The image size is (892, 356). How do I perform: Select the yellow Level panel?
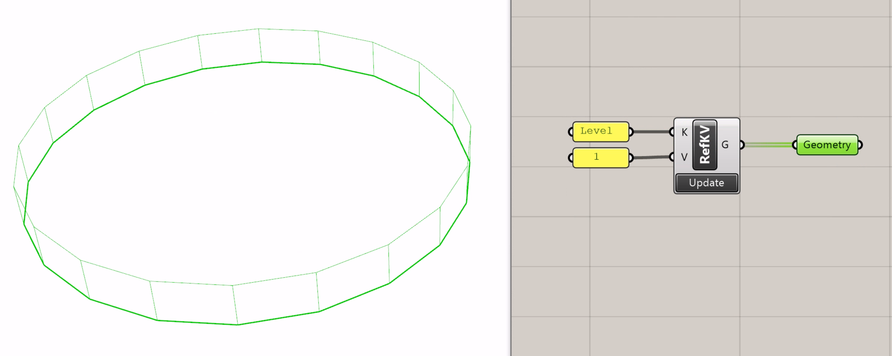coord(601,132)
